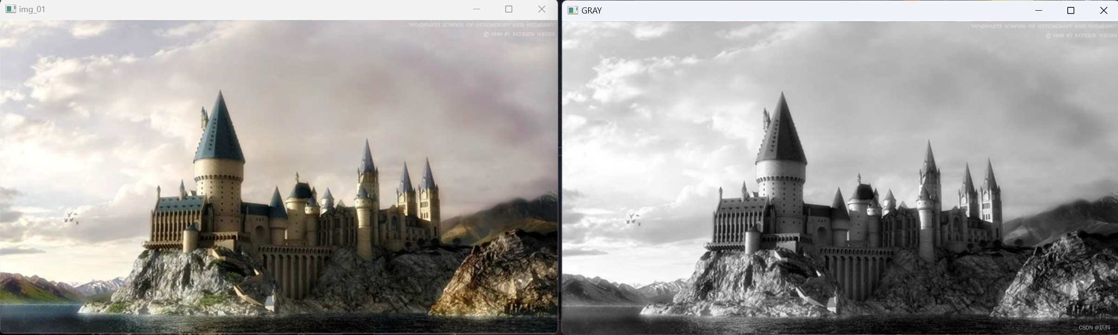The width and height of the screenshot is (1118, 335).
Task: Minimize the GRAY window
Action: (1039, 10)
